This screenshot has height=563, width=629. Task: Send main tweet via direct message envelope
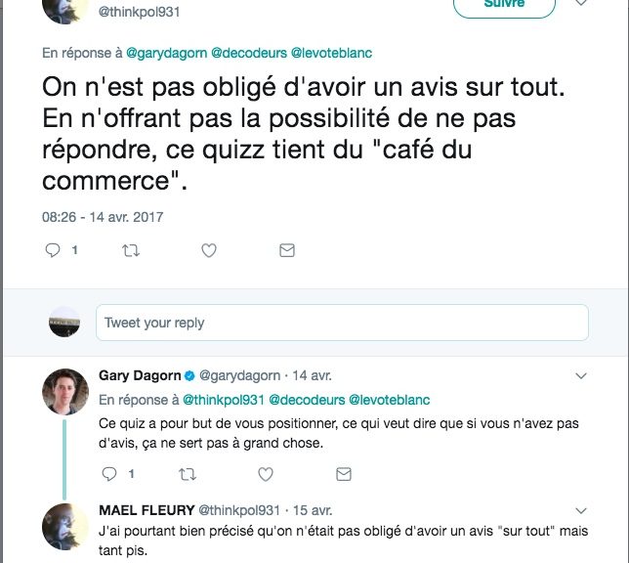[287, 251]
